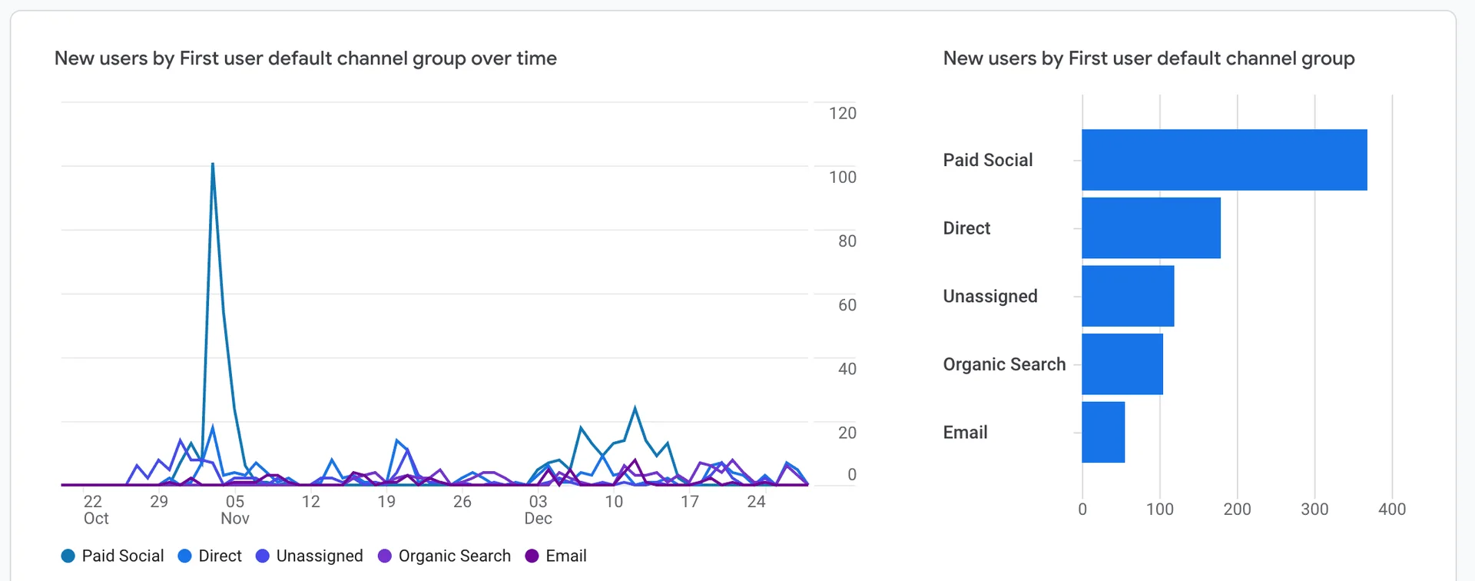Screen dimensions: 1475x581
Task: Select the Organic Search bar in bar chart
Action: click(x=1122, y=364)
